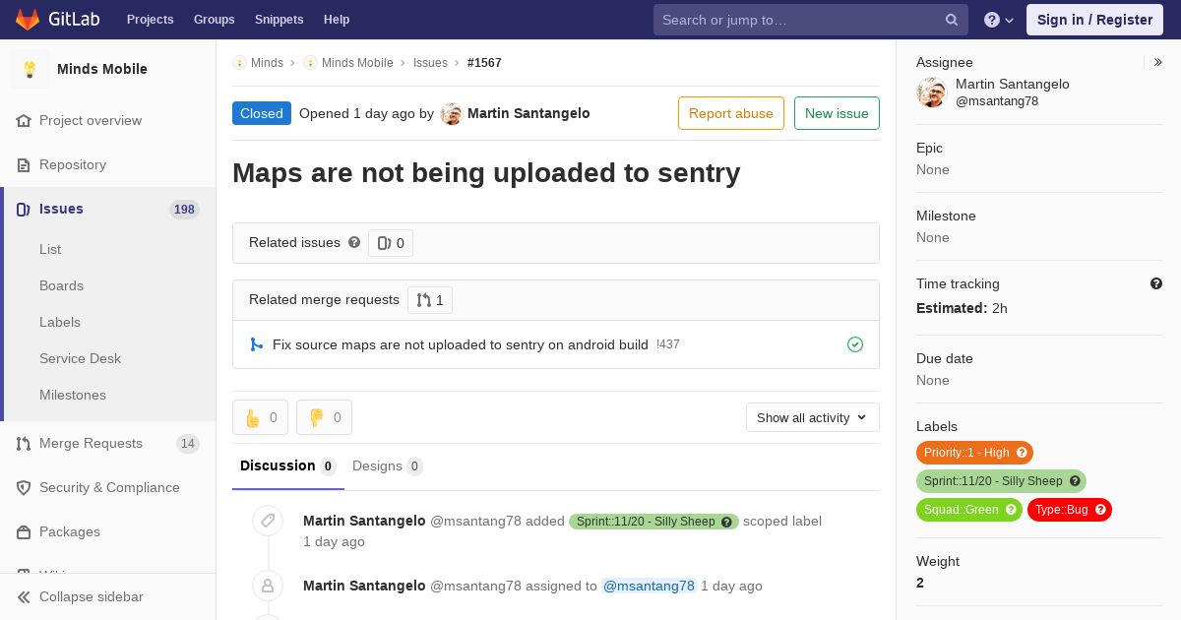
Task: Click the Type::Bug label help icon
Action: (1100, 510)
